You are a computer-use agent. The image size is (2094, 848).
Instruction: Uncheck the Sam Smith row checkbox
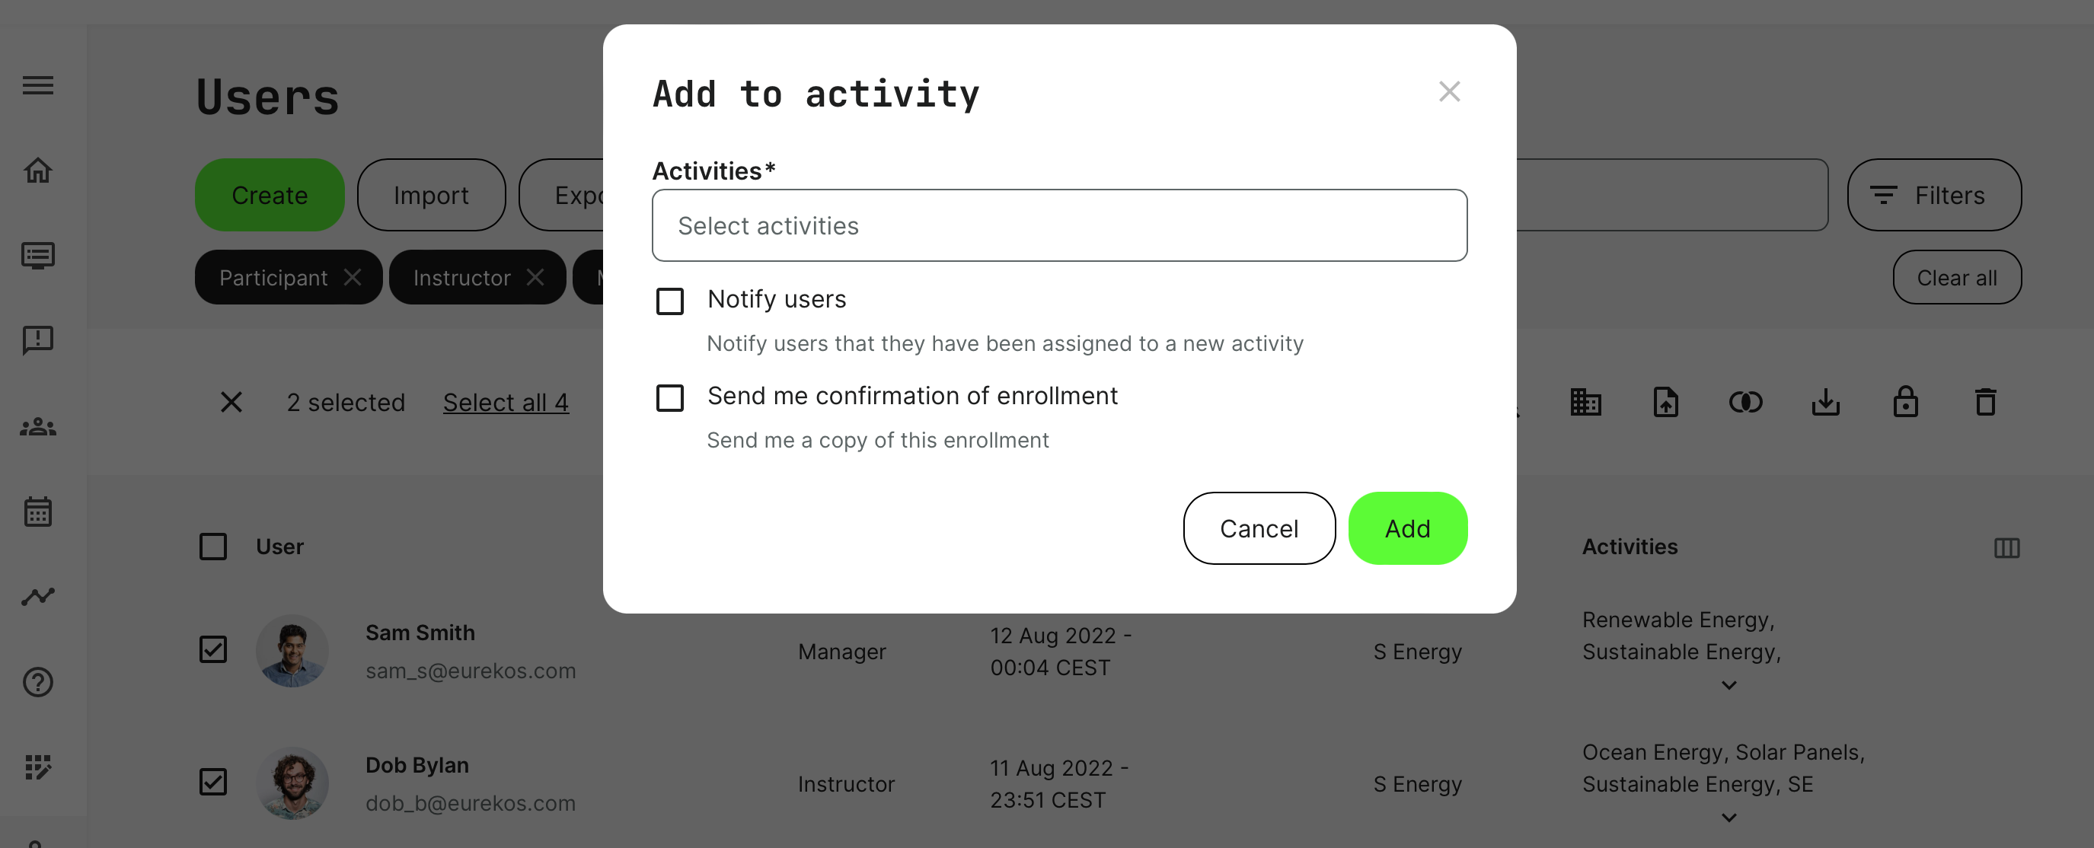coord(213,650)
